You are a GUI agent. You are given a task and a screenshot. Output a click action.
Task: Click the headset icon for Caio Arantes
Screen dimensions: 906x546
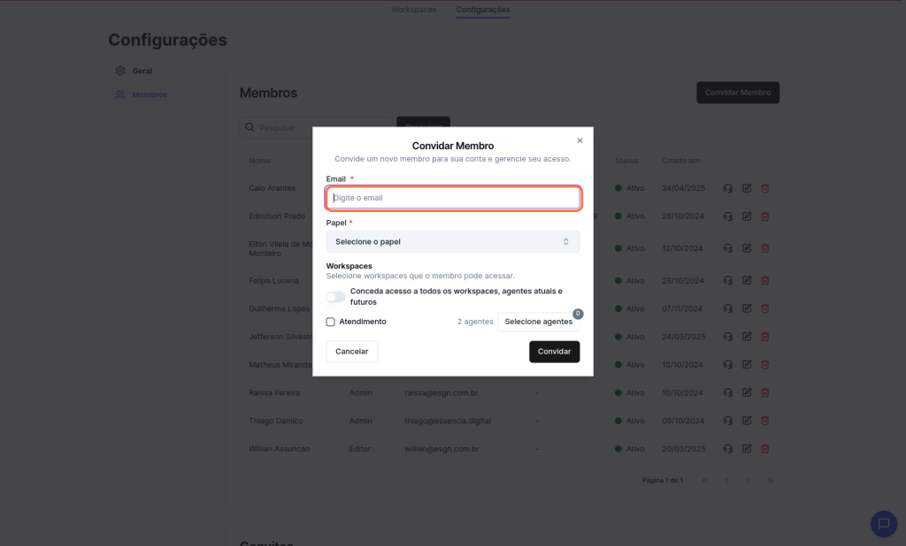727,188
